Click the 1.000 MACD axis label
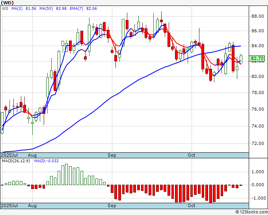Viewport: 268px width, 215px height. 258,172
